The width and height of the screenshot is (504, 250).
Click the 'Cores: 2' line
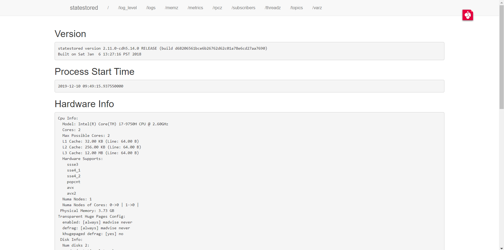(71, 130)
